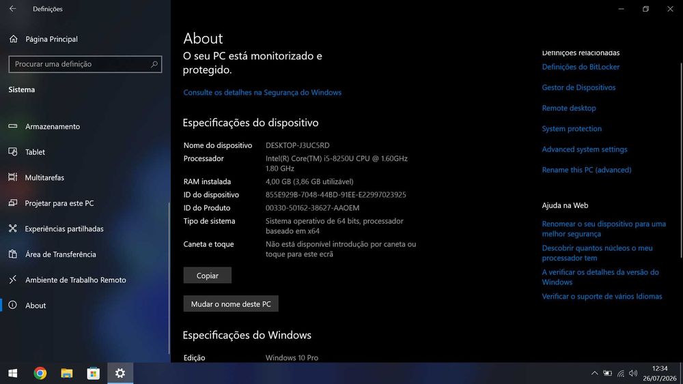Viewport: 683px width, 384px height.
Task: Click the About info icon
Action: point(12,305)
